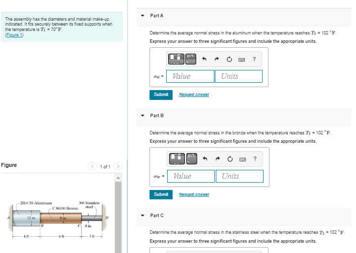Click the figure panel scrollbar thumb
Viewport: 356px width, 253px height.
point(118,217)
